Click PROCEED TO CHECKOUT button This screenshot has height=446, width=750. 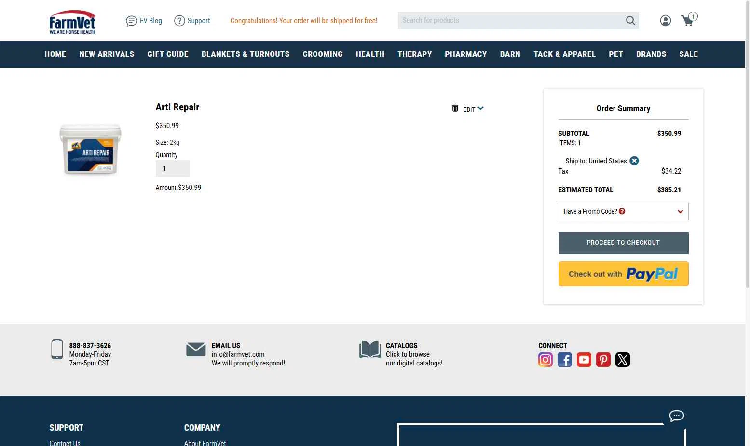pos(623,243)
